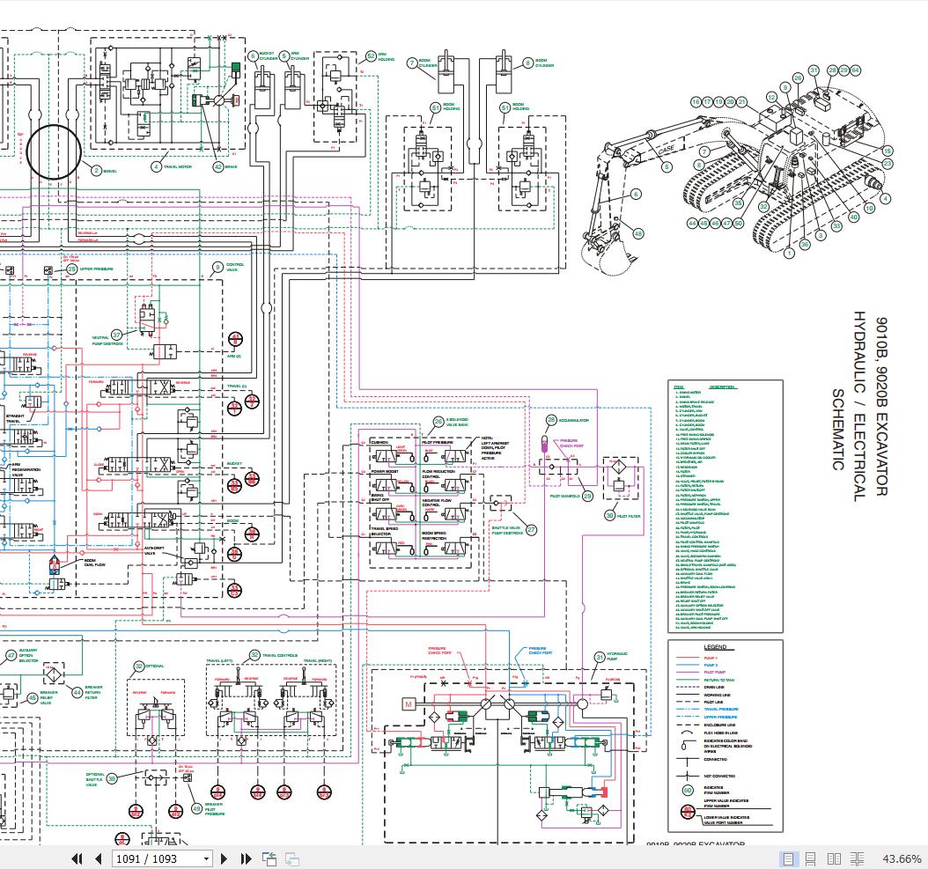Click the TRAVEL MOTOR label beside item 4
Image resolution: width=928 pixels, height=869 pixels.
[x=178, y=167]
